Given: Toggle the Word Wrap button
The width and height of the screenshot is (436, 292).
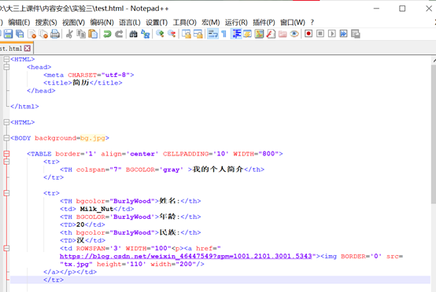Looking at the screenshot, I should tap(212, 34).
